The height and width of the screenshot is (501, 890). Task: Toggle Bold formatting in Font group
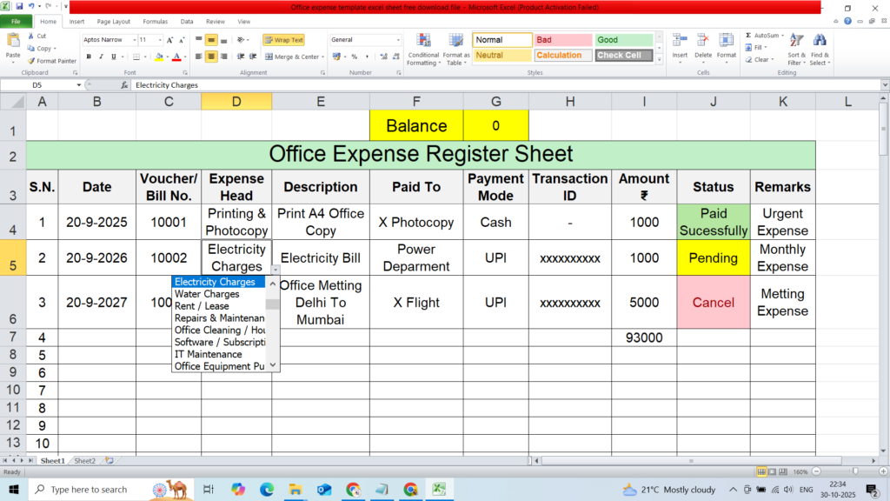pyautogui.click(x=89, y=57)
